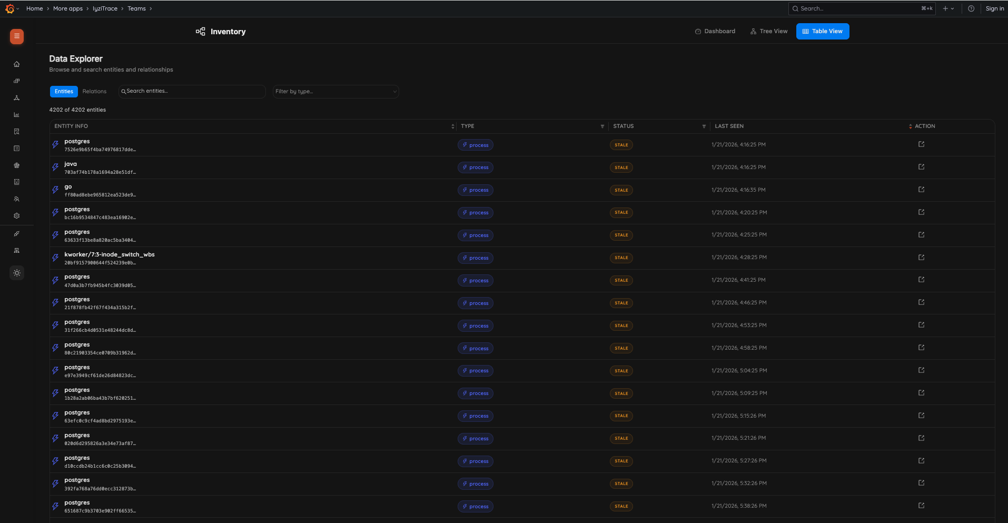Select the topology/tree icon in the sidebar
Image resolution: width=1008 pixels, height=523 pixels.
pos(16,98)
